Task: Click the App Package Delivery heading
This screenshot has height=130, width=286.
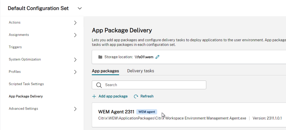Action: coord(122,30)
